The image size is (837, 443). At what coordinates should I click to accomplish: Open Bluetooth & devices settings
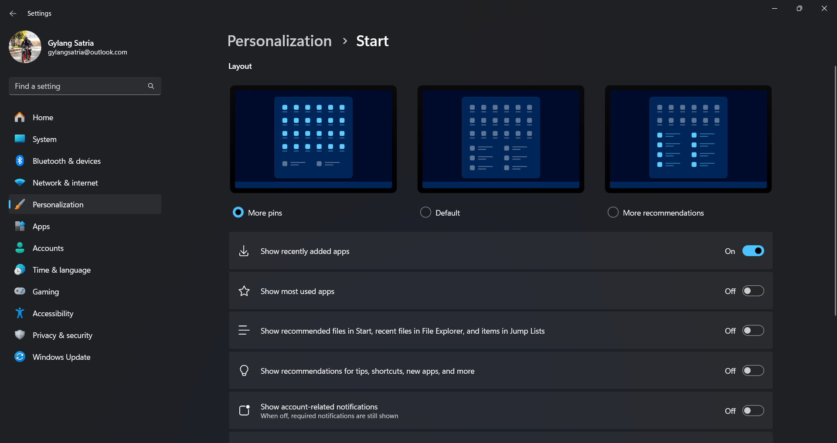point(66,161)
